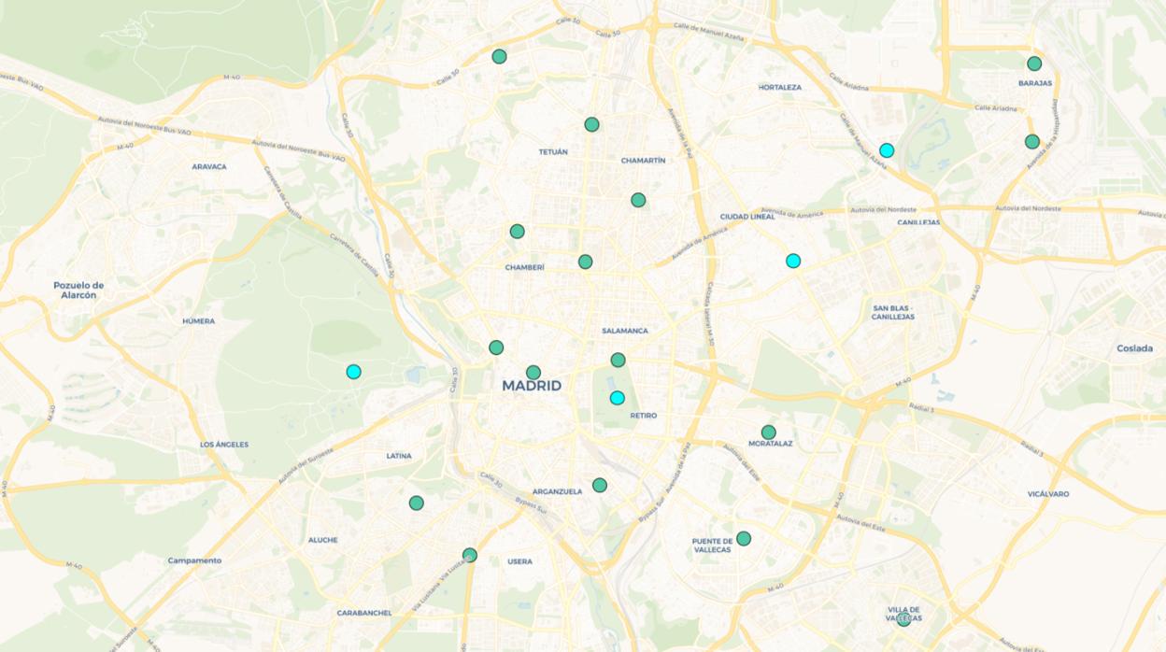Viewport: 1166px width, 652px height.
Task: Click the green marker at Villa de Vallecas
Action: [x=903, y=617]
